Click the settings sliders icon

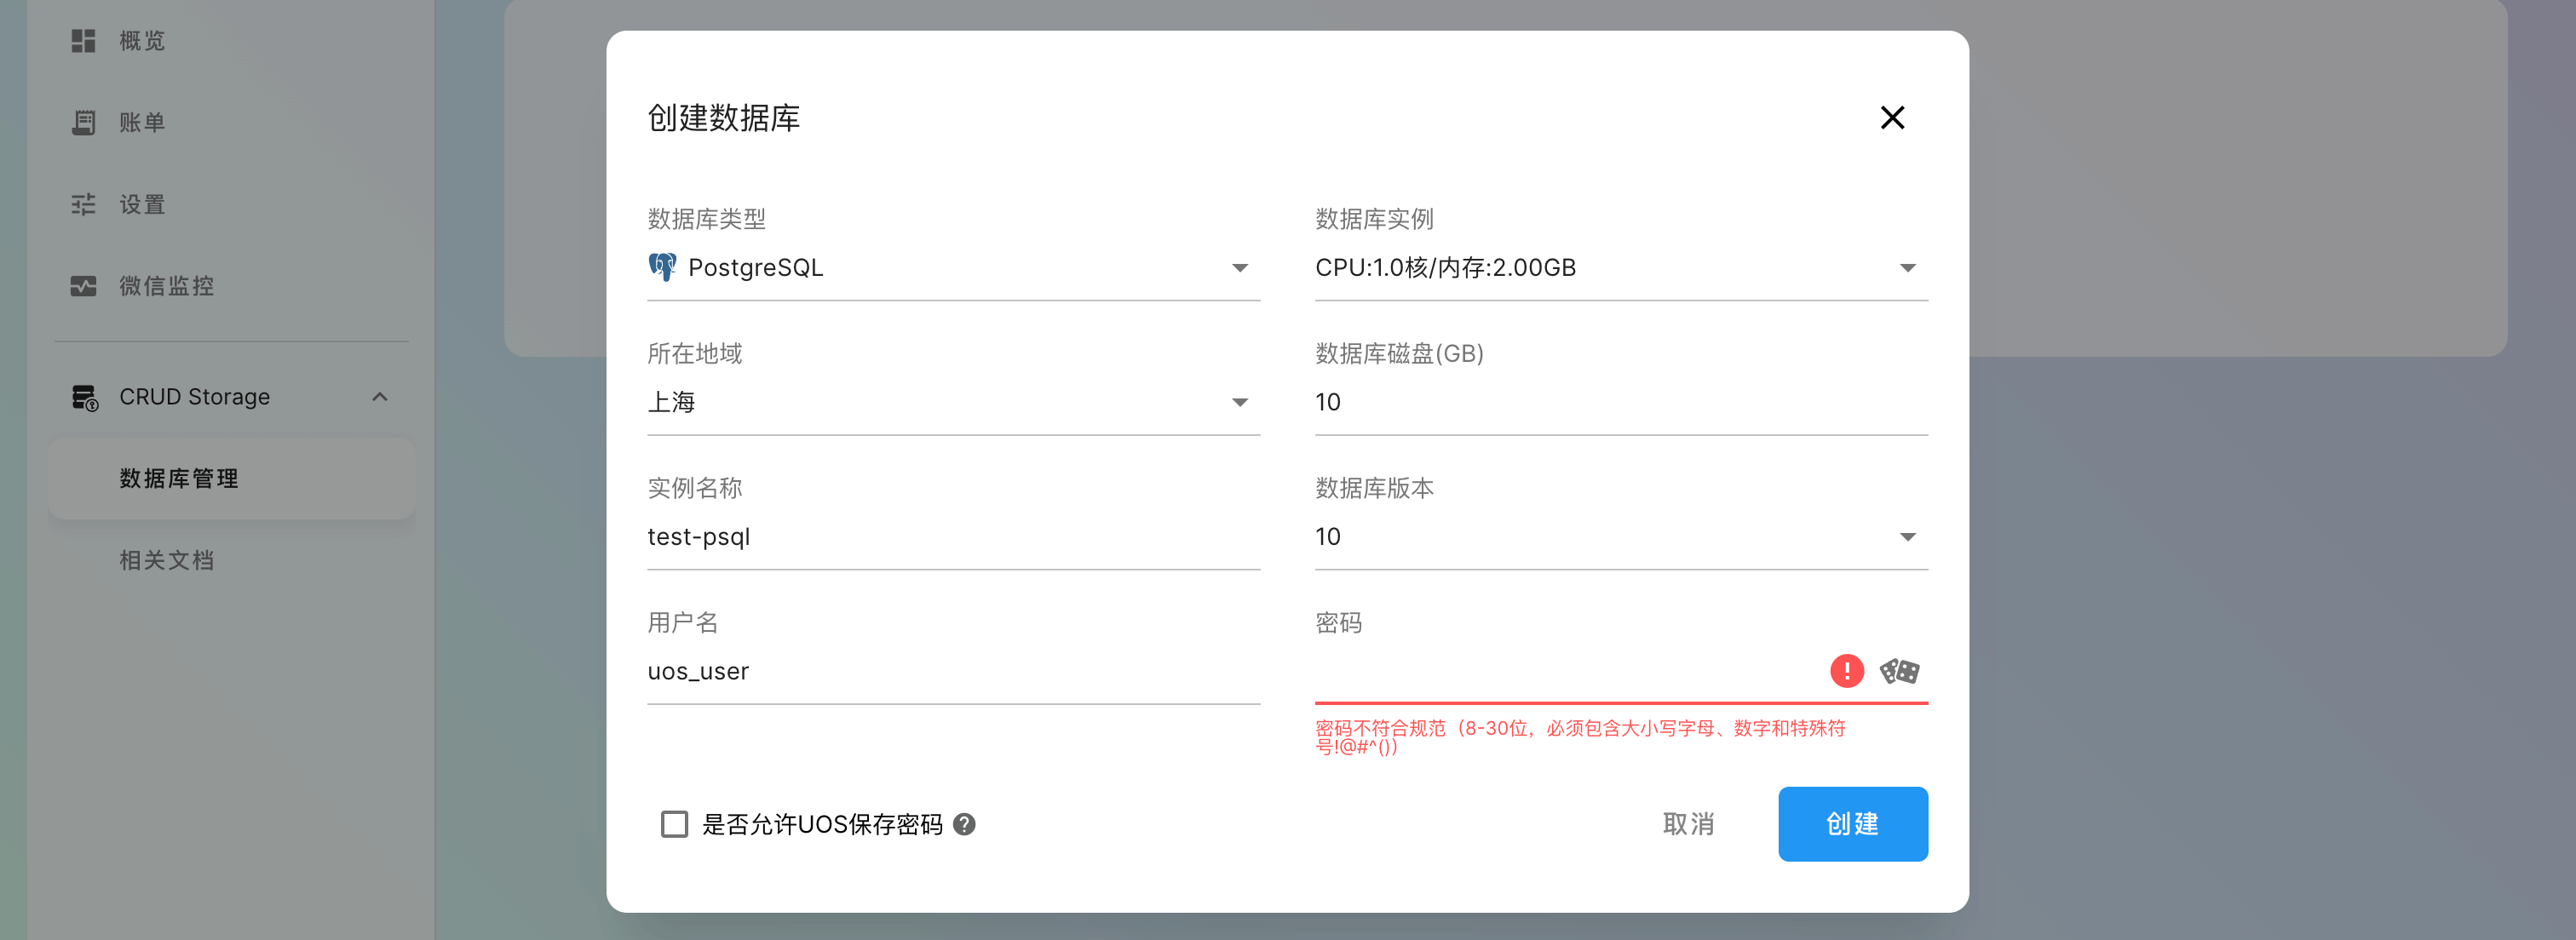83,205
